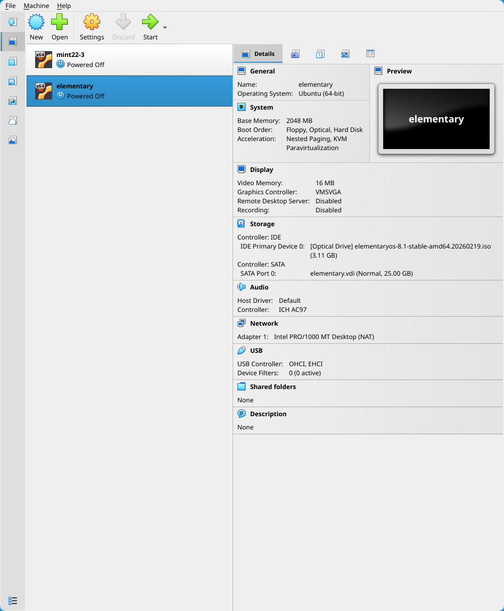Viewport: 504px width, 611px height.
Task: Click the elementary preview thumbnail
Action: point(436,119)
